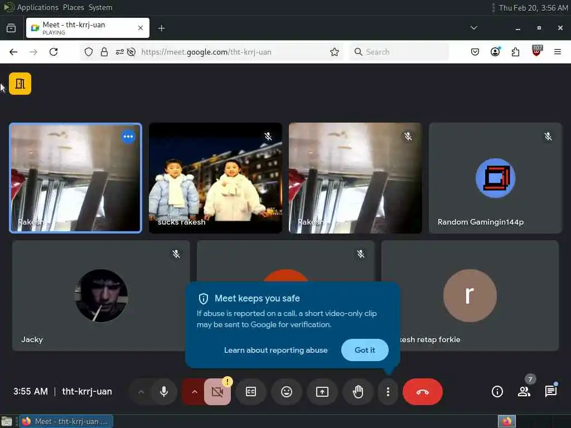Open tracking protection shield icon
This screenshot has height=428, width=571.
89,52
